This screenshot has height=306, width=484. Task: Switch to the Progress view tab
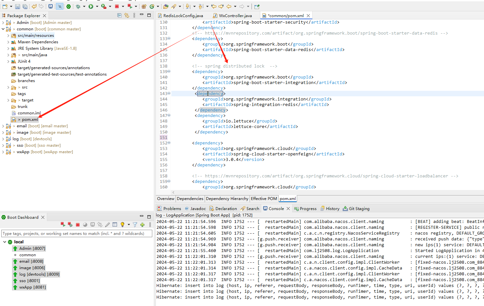305,209
